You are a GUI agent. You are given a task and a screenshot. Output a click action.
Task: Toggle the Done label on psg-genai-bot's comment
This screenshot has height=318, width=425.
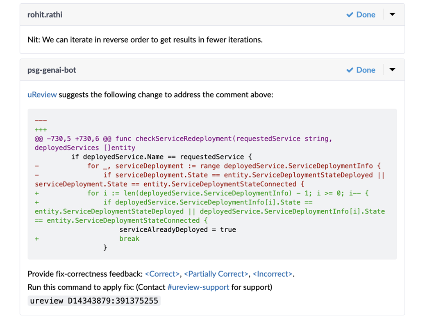(x=365, y=70)
